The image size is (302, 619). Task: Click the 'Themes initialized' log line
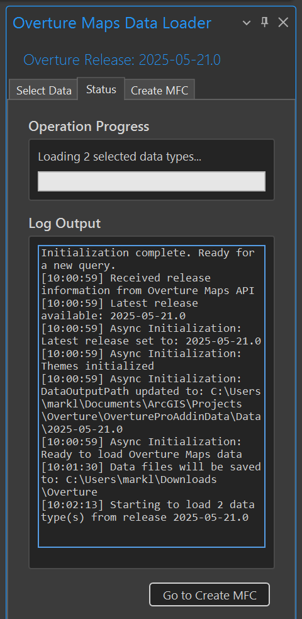pyautogui.click(x=141, y=359)
